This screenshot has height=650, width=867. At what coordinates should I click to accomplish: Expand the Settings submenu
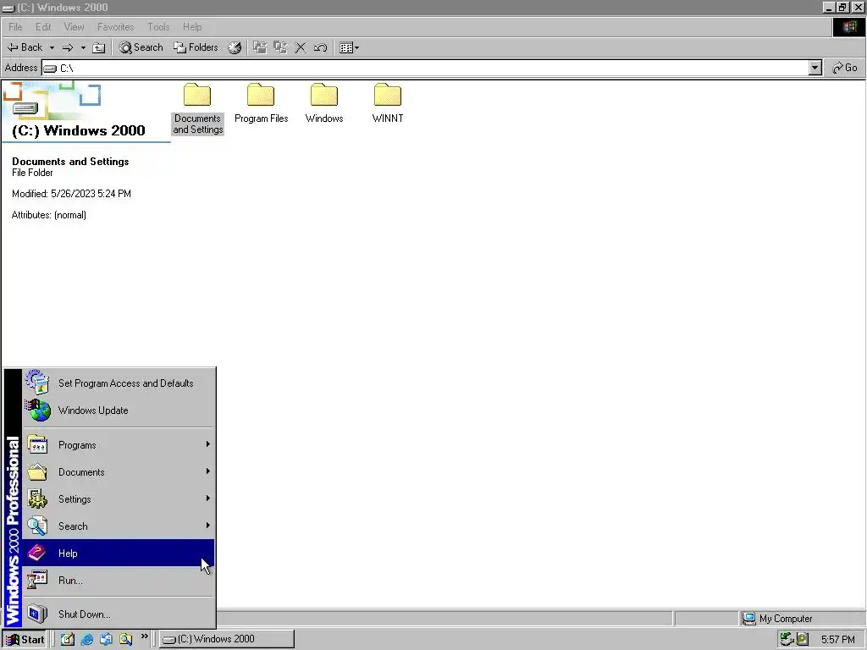[119, 499]
